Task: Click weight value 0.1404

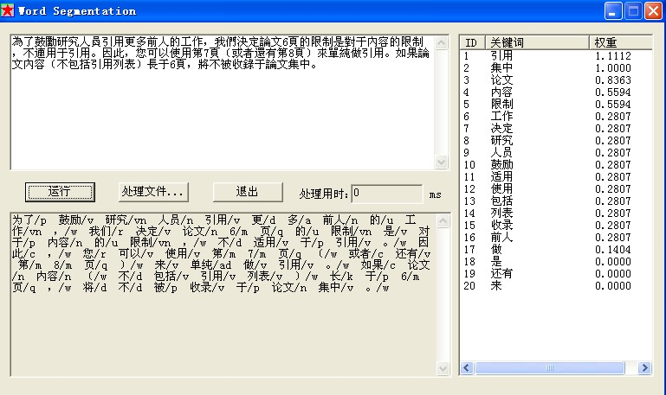Action: click(613, 249)
